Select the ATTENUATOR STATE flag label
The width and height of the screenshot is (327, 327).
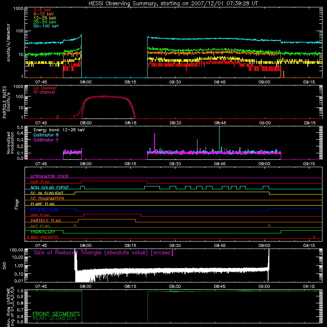point(49,177)
